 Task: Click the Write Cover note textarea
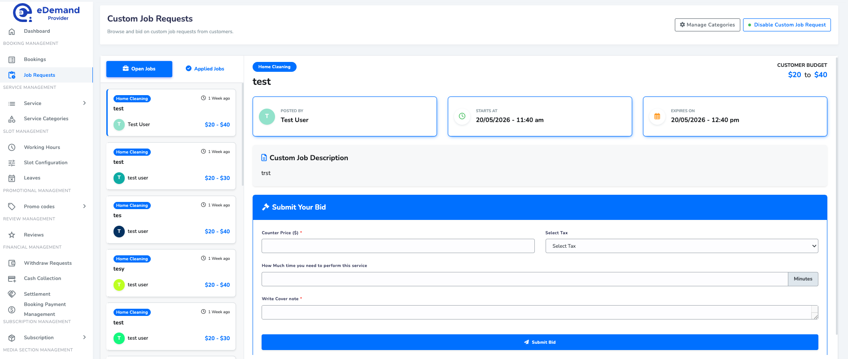coord(540,312)
